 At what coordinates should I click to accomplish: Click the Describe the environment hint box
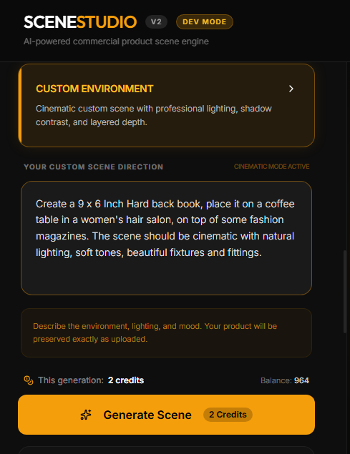click(167, 332)
